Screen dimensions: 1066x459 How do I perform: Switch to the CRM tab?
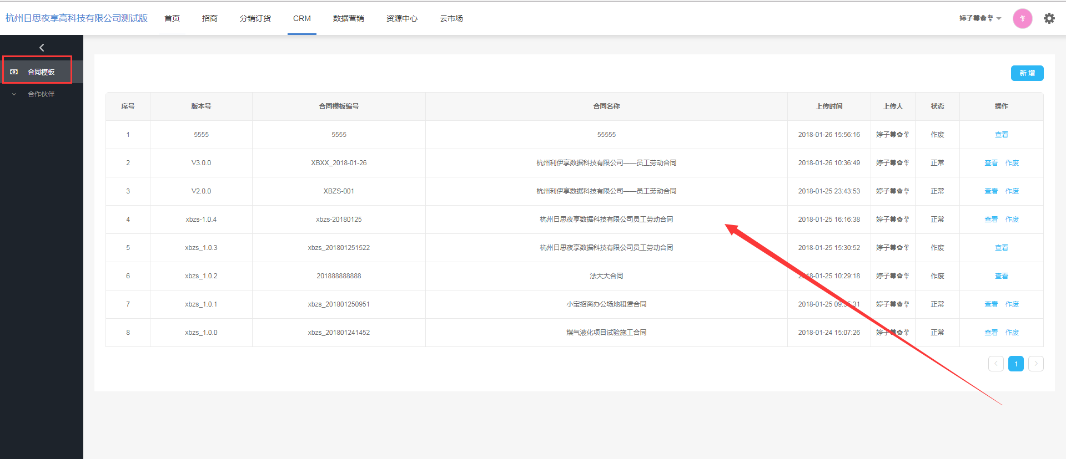[301, 18]
